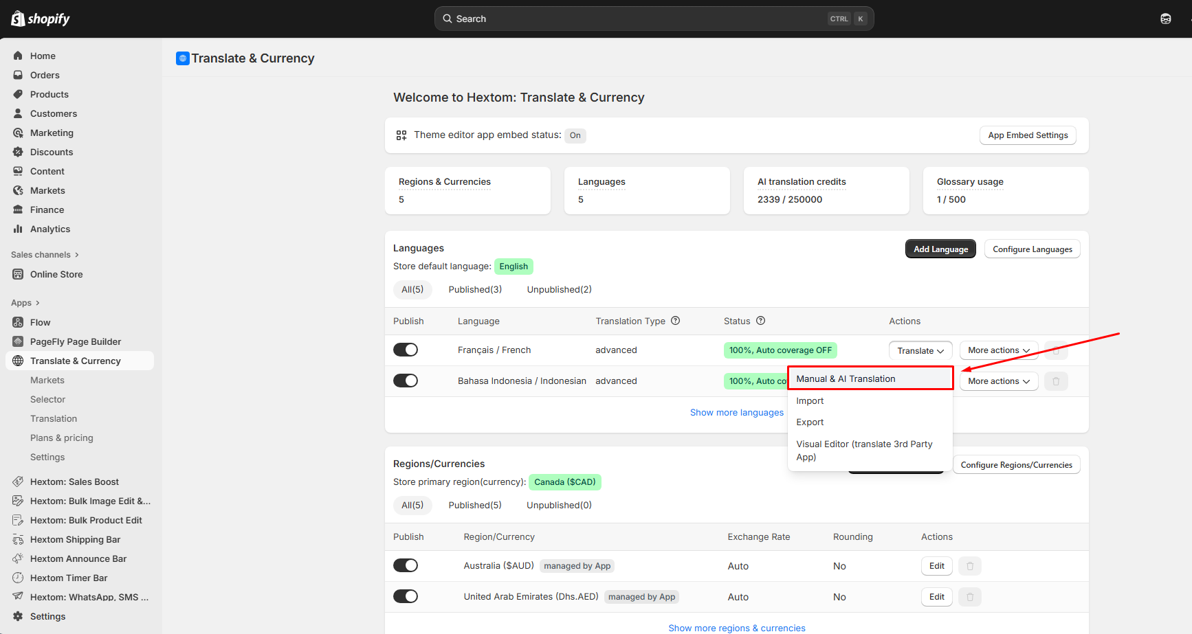
Task: Click the Add Language button
Action: tap(940, 249)
